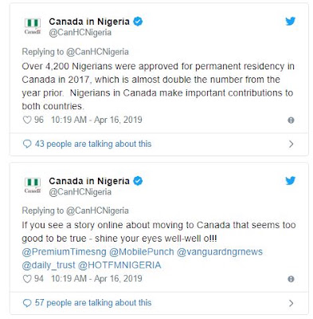
Task: Open the @daily_trust mention
Action: 49,265
